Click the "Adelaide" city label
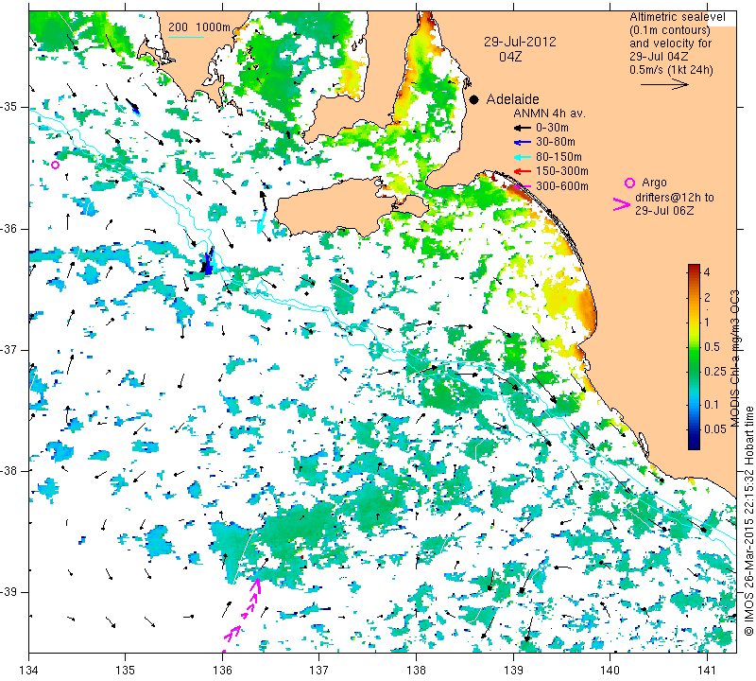This screenshot has width=756, height=681. pyautogui.click(x=512, y=99)
